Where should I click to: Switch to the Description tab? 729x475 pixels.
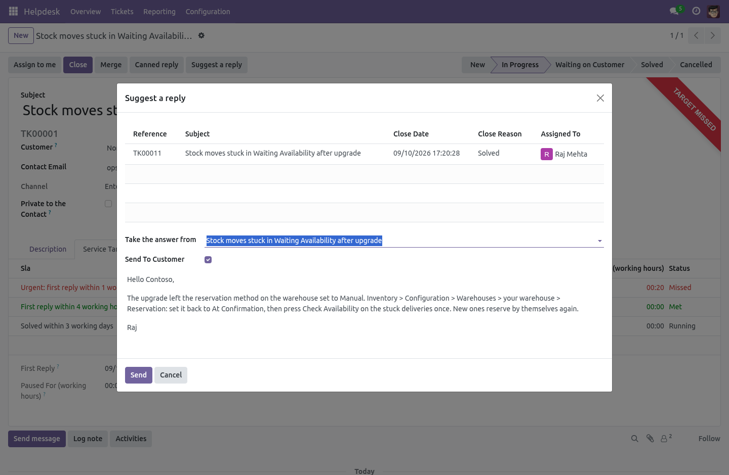pos(48,249)
